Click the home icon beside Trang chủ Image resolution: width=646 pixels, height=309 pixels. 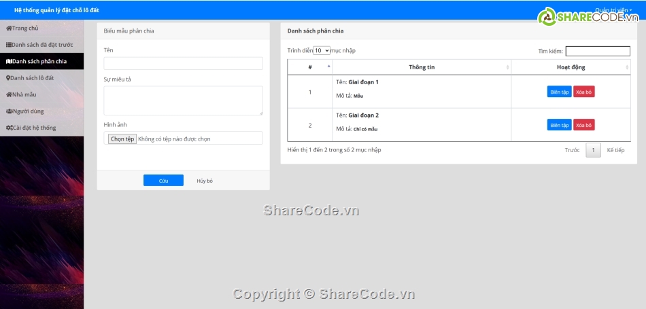9,28
